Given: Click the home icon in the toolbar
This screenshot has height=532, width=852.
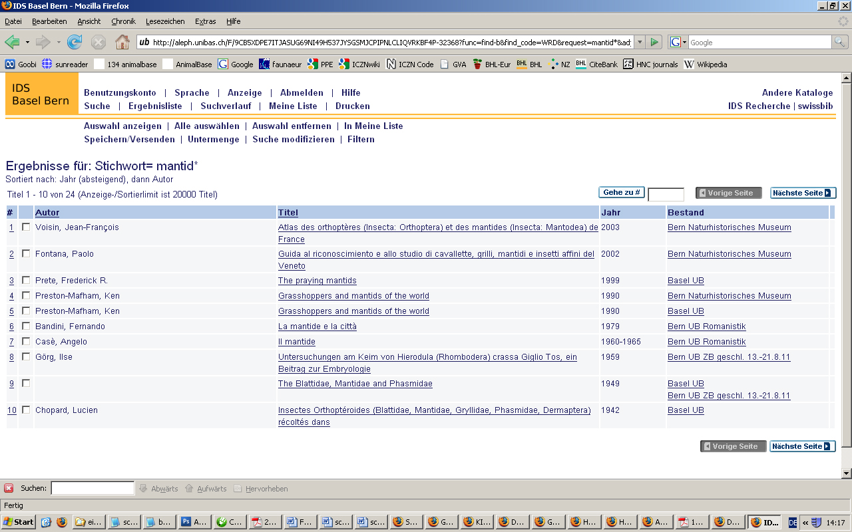Looking at the screenshot, I should (x=122, y=43).
